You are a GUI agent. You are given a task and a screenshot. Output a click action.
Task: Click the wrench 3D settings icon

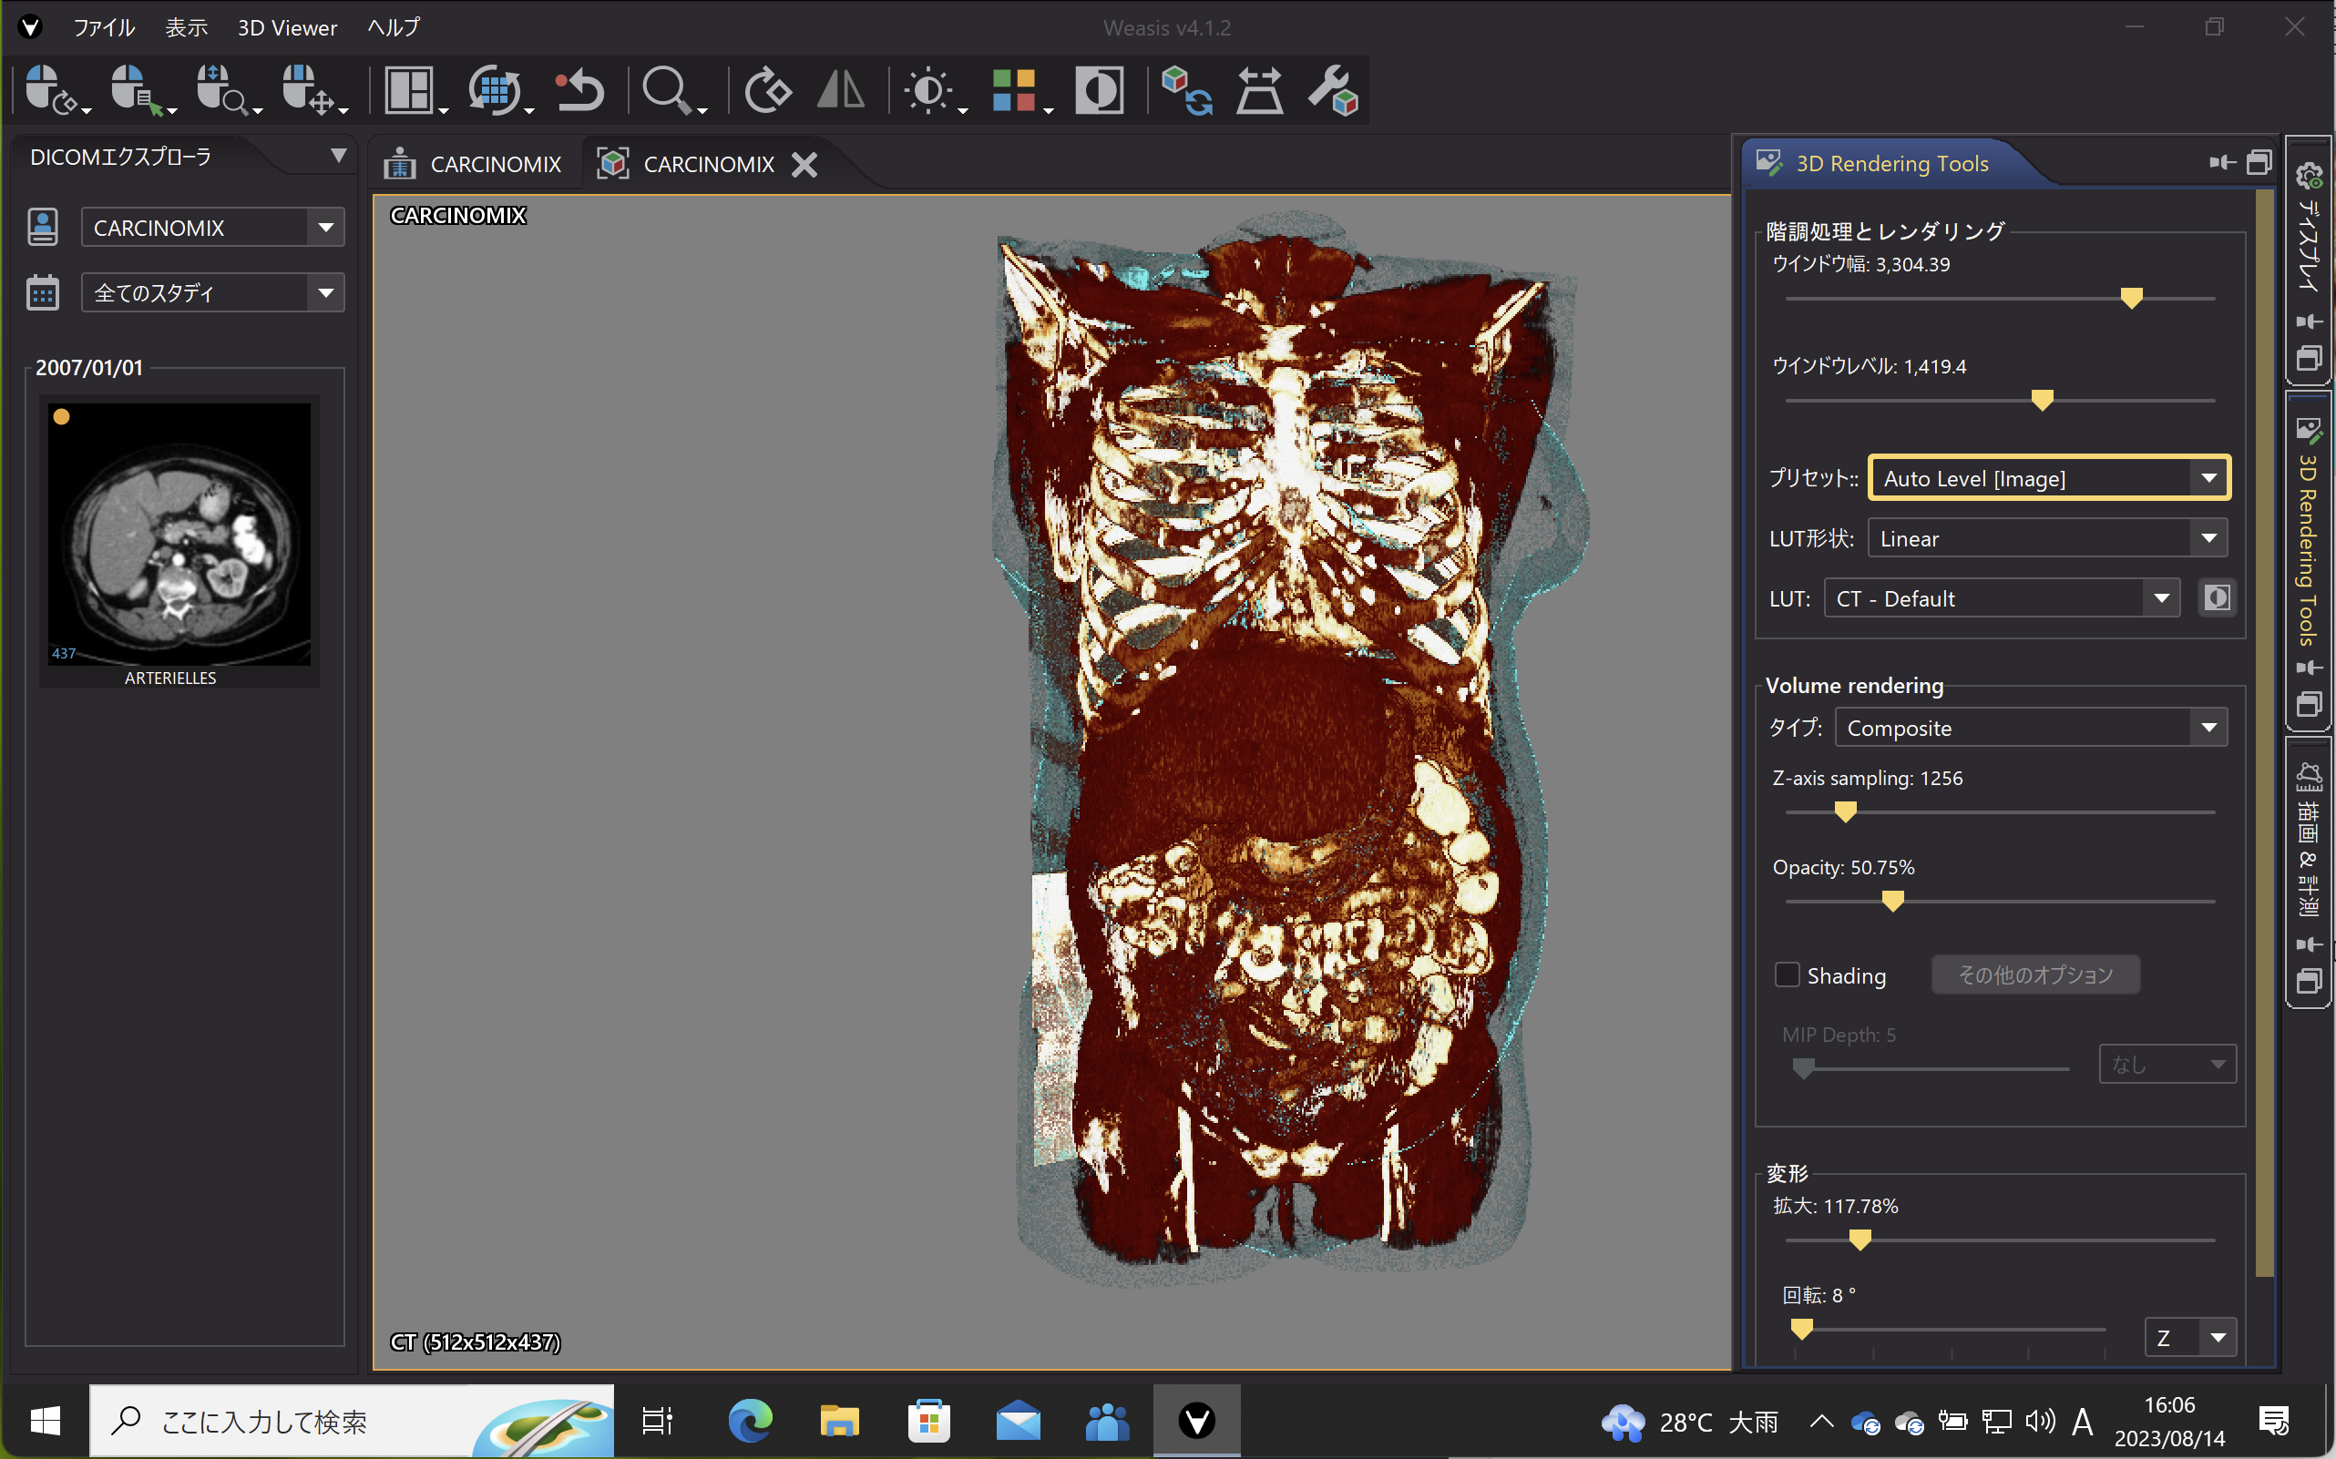click(1333, 91)
